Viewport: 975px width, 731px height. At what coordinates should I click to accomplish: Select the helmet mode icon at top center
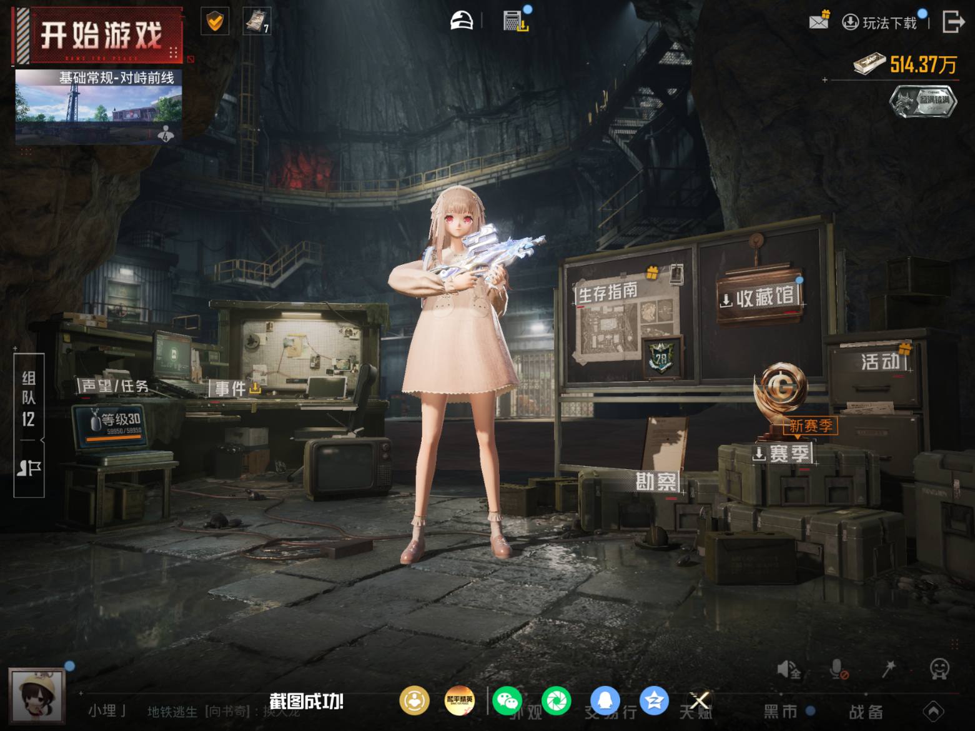pos(462,21)
